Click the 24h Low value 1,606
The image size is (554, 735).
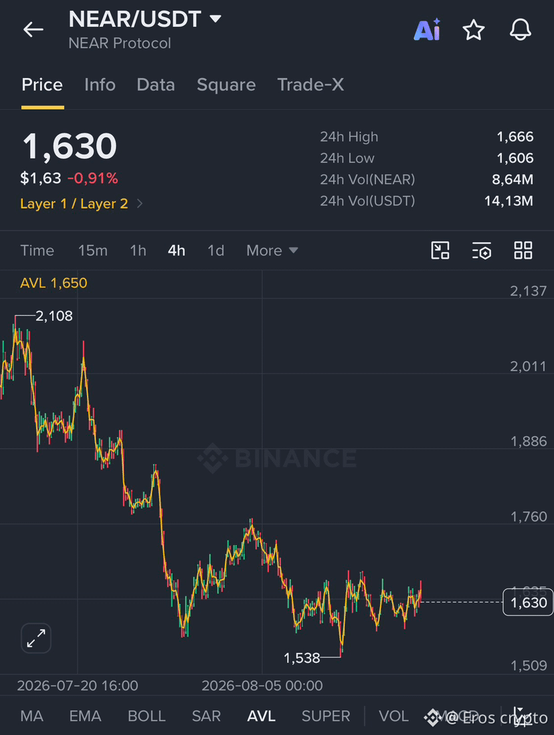(515, 159)
